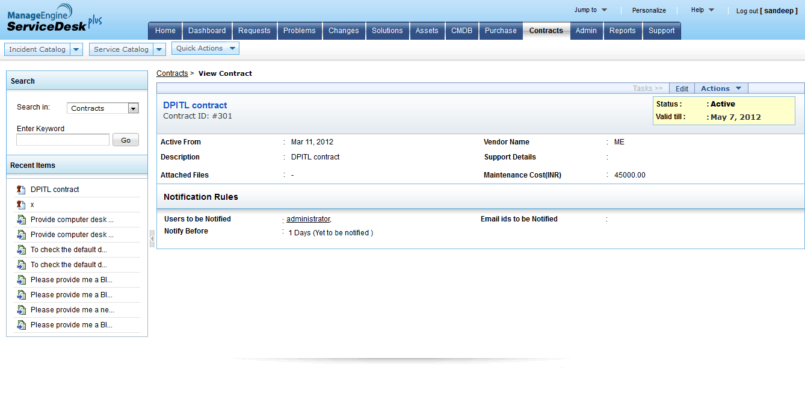Viewport: 805px width, 399px height.
Task: Open the second To check the default d... item
Action: [69, 265]
